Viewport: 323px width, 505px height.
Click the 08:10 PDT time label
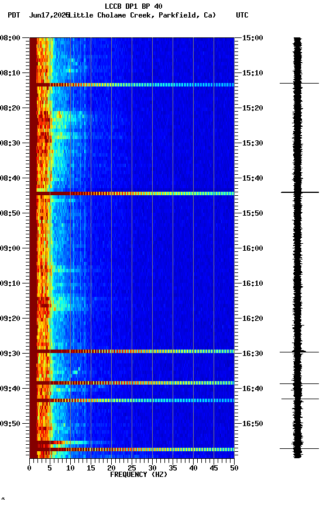pos(10,73)
